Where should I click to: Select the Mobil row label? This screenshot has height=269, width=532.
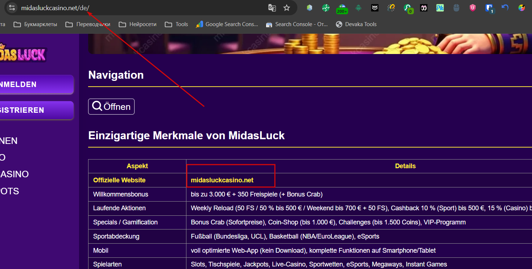(x=101, y=251)
